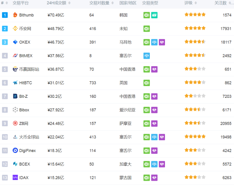The width and height of the screenshot is (234, 187).
Task: Click the 加拿大 country cell
Action: 126,164
